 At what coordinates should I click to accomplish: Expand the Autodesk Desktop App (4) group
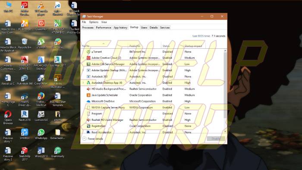click(83, 82)
